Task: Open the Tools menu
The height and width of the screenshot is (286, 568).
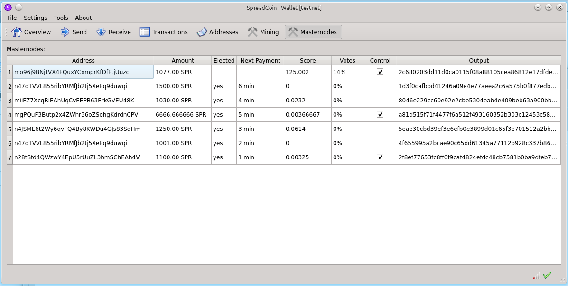Action: [61, 18]
